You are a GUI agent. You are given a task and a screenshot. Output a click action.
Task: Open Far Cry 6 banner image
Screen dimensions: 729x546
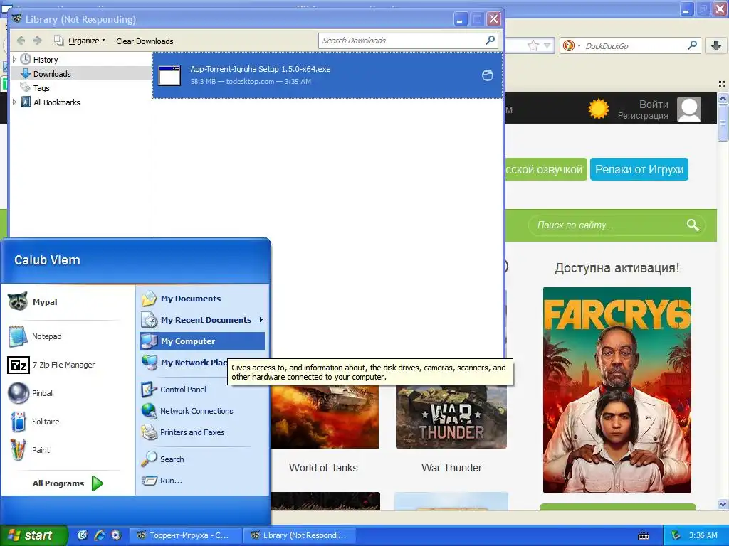(617, 390)
